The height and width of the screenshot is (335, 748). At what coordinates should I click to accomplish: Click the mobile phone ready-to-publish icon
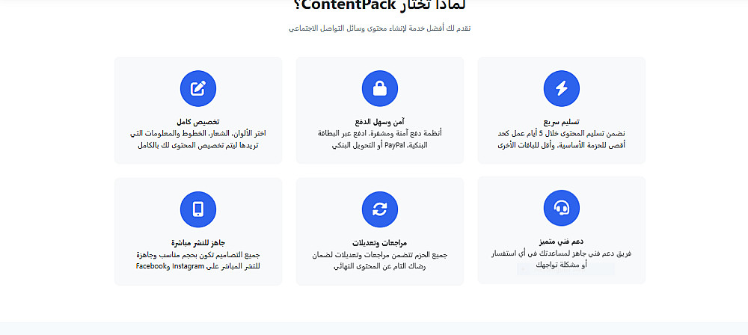(198, 209)
